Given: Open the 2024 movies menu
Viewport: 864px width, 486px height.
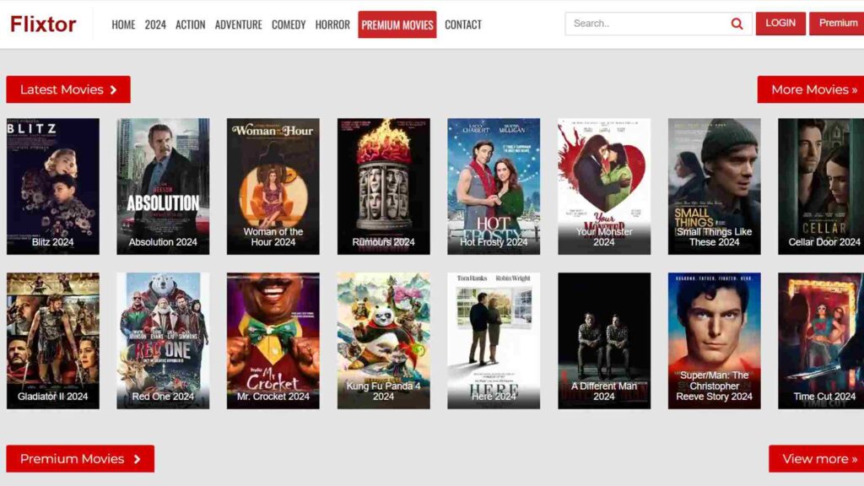Looking at the screenshot, I should [x=155, y=24].
